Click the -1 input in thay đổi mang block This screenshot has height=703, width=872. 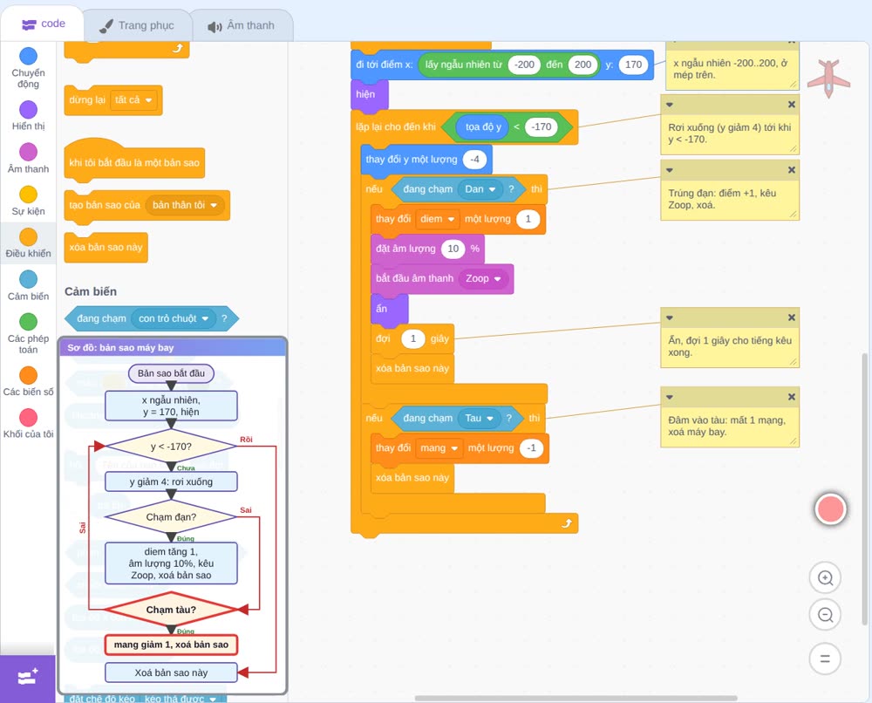coord(532,448)
